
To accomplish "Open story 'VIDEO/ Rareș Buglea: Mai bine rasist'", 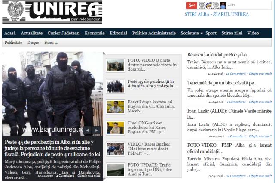I will pyautogui.click(x=149, y=149).
